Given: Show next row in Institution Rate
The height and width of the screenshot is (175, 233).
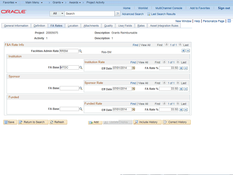Looking at the screenshot, I should tap(178, 62).
